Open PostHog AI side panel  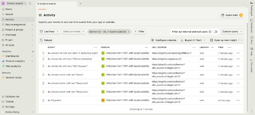(251, 9)
